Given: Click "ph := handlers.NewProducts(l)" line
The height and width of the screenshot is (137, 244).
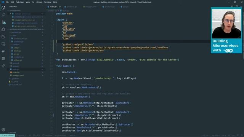Looking at the screenshot, I should (81, 88).
